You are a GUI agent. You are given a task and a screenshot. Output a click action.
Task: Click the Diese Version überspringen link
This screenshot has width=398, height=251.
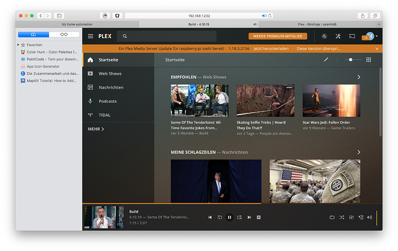point(318,48)
